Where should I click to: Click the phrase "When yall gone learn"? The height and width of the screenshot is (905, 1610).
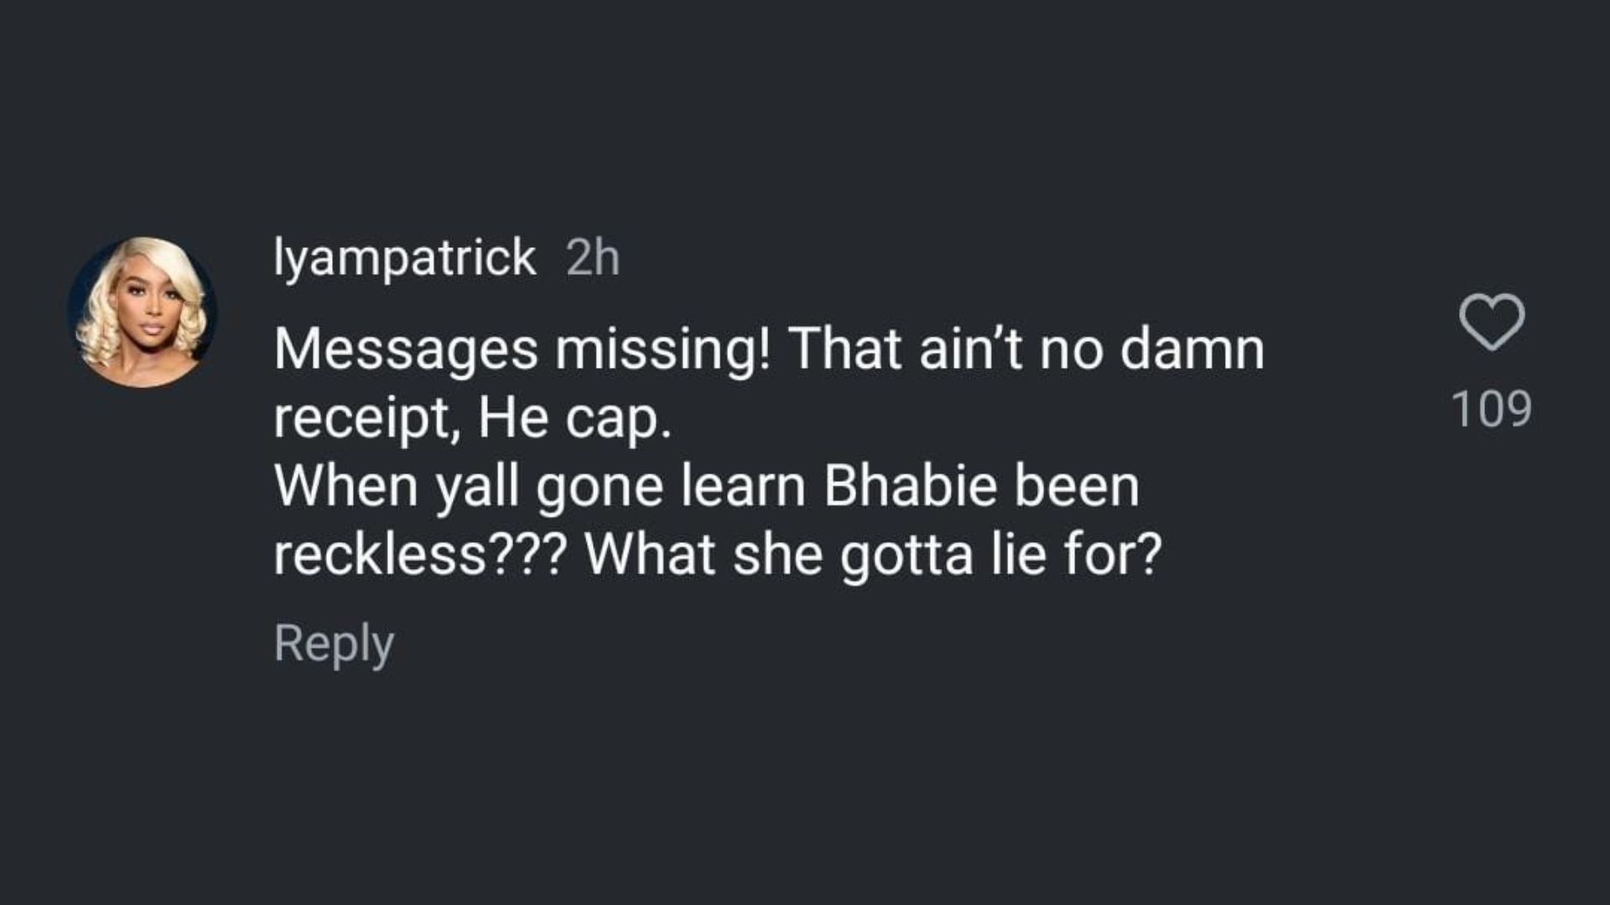click(539, 486)
